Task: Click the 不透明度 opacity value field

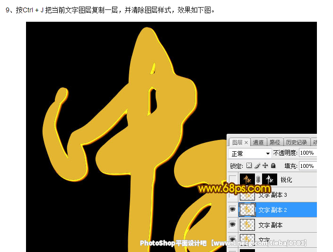Action: [x=307, y=153]
